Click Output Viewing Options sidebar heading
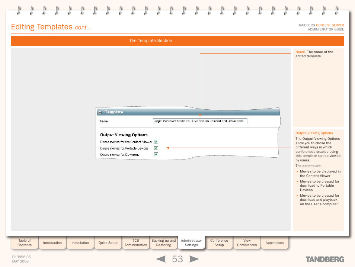 tap(314, 133)
